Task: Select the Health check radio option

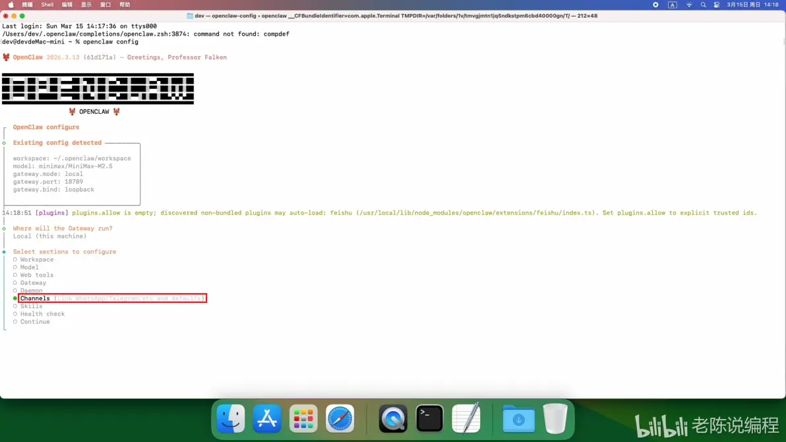Action: 15,314
